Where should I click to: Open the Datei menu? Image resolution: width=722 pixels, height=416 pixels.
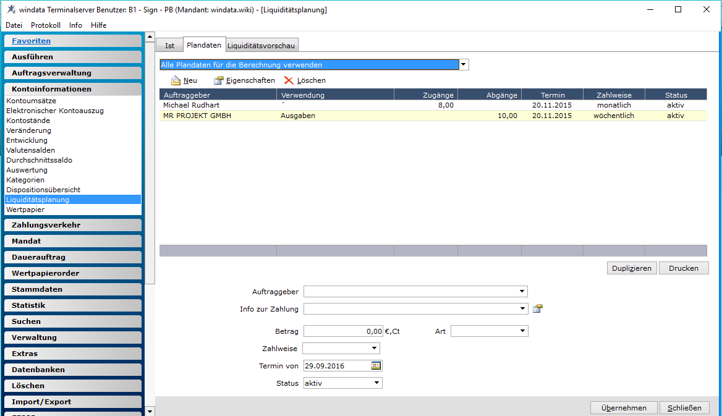point(14,25)
